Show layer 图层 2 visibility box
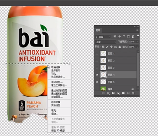 point(97,60)
